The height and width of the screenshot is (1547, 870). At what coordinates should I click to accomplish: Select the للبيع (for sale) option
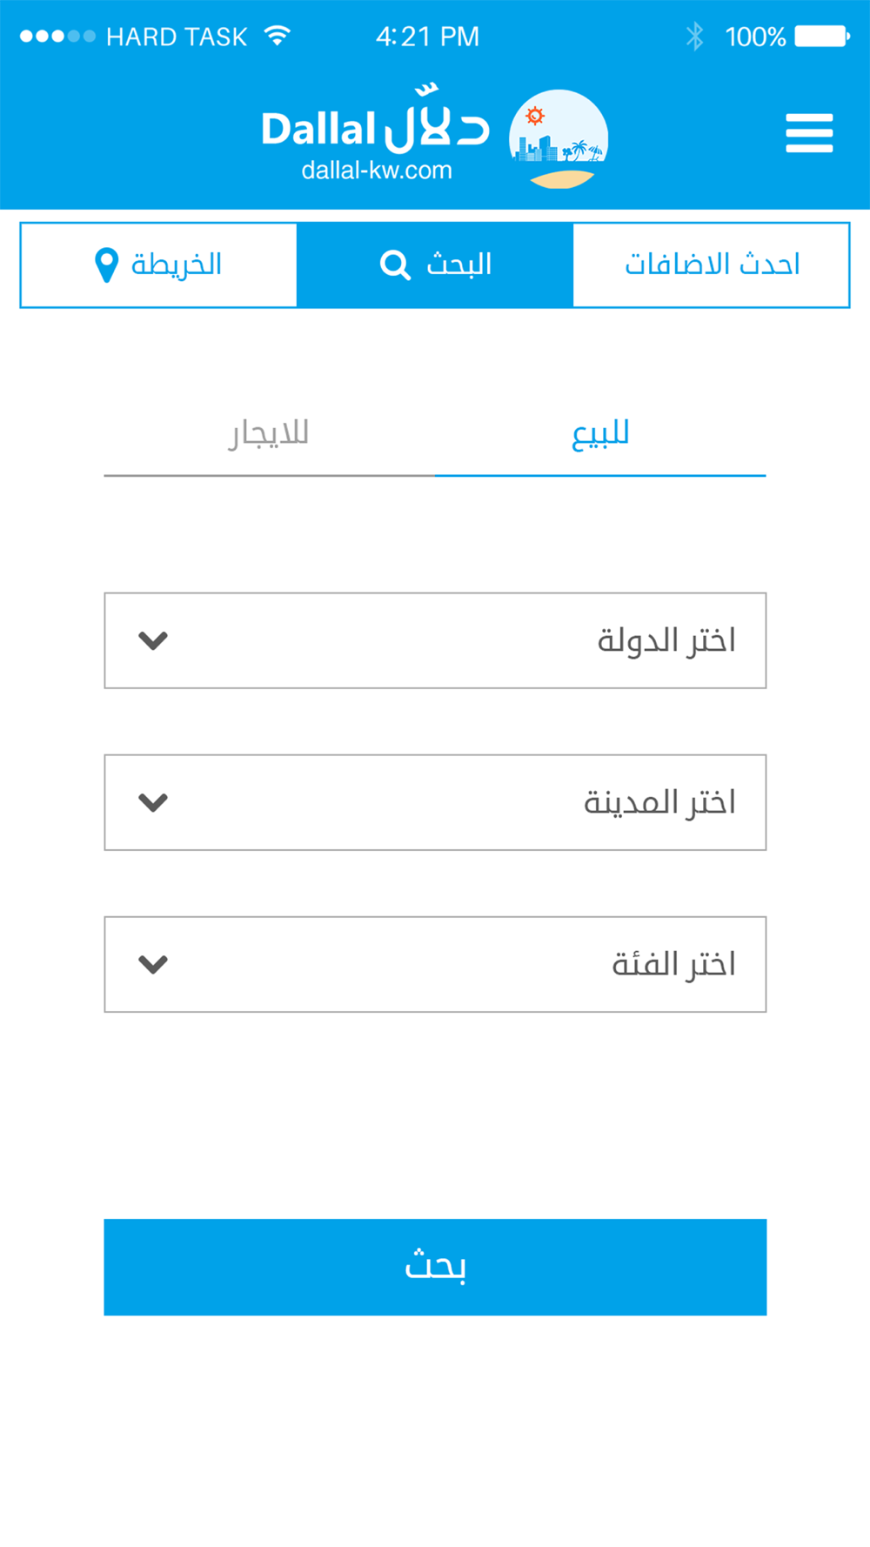coord(600,433)
